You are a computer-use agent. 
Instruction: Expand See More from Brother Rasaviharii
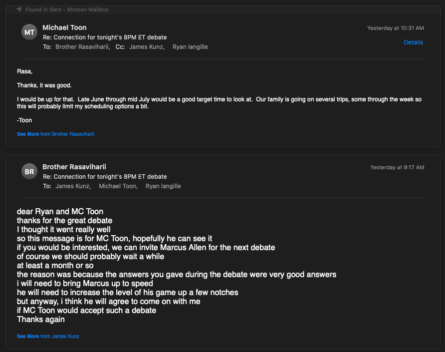click(x=55, y=134)
